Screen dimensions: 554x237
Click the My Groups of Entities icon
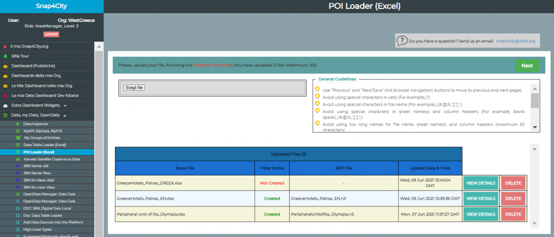pyautogui.click(x=18, y=138)
